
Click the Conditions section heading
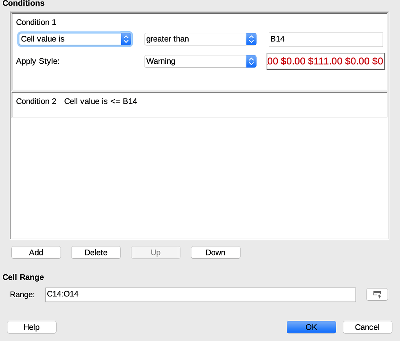click(23, 4)
